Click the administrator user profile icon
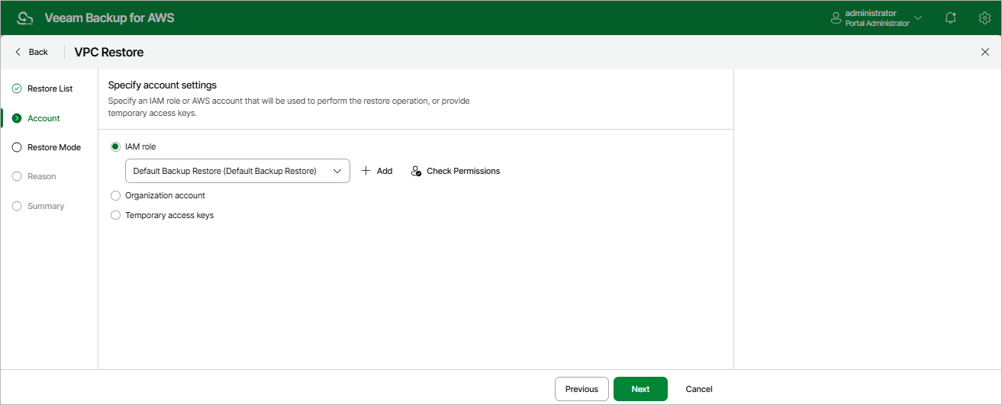 click(x=836, y=18)
